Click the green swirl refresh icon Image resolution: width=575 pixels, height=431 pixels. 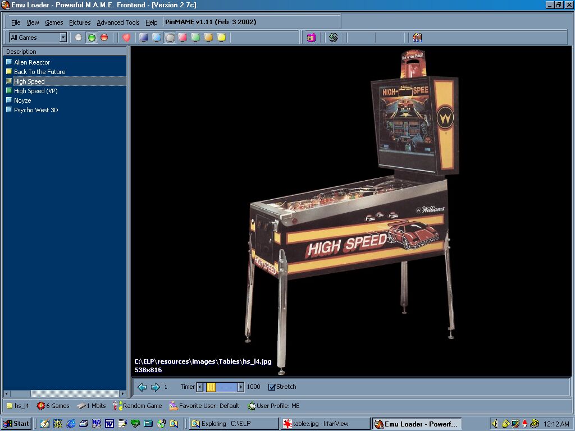click(334, 38)
